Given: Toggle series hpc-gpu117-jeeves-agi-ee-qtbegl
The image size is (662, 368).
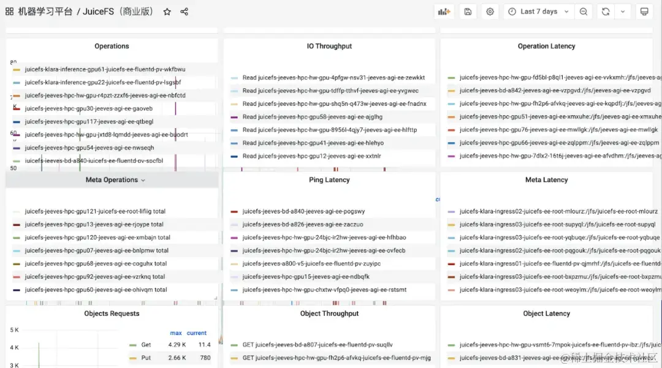Looking at the screenshot, I should [89, 121].
